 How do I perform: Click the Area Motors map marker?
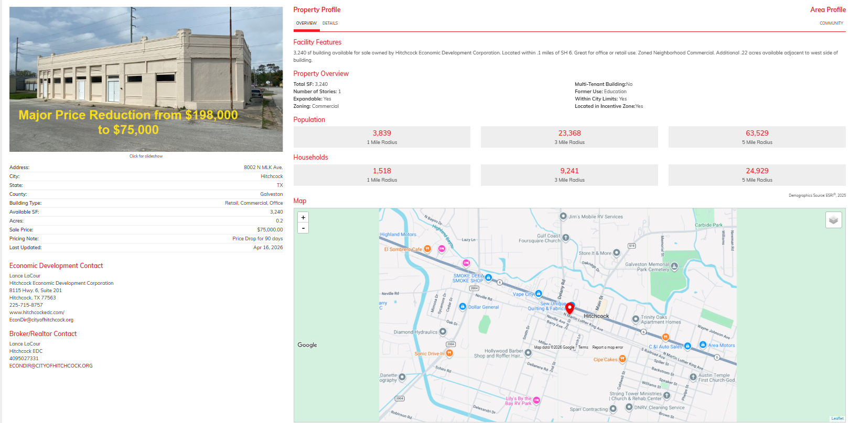[x=703, y=346]
